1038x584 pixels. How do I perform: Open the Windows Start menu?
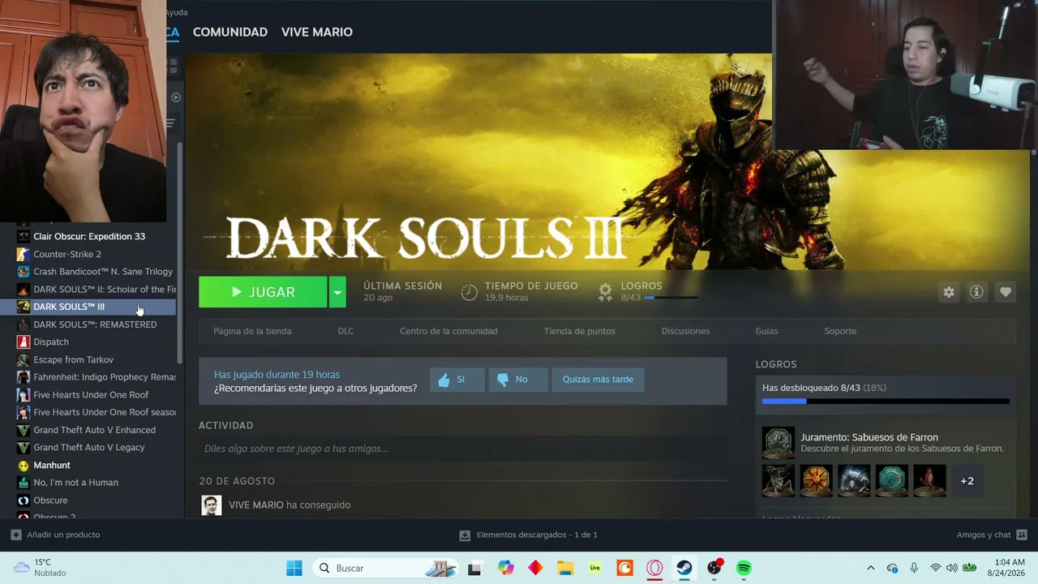294,569
